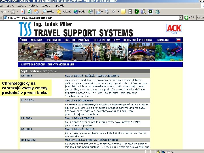The width and height of the screenshot is (204, 153).
Task: Click the document page toolbar icon
Action: click(x=130, y=12)
